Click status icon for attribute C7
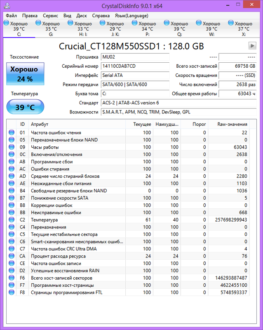Viewport: 263px width, 330px height. (12, 249)
